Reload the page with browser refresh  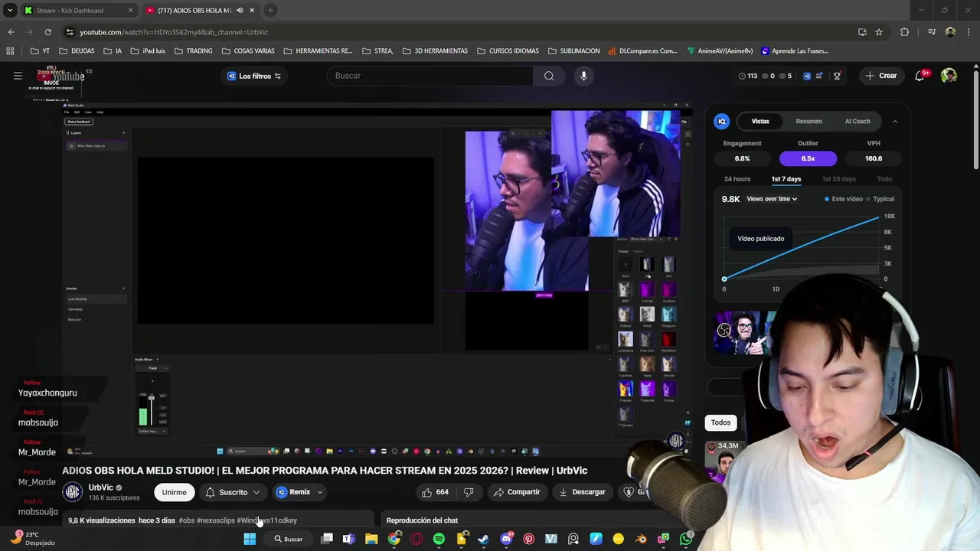point(47,32)
